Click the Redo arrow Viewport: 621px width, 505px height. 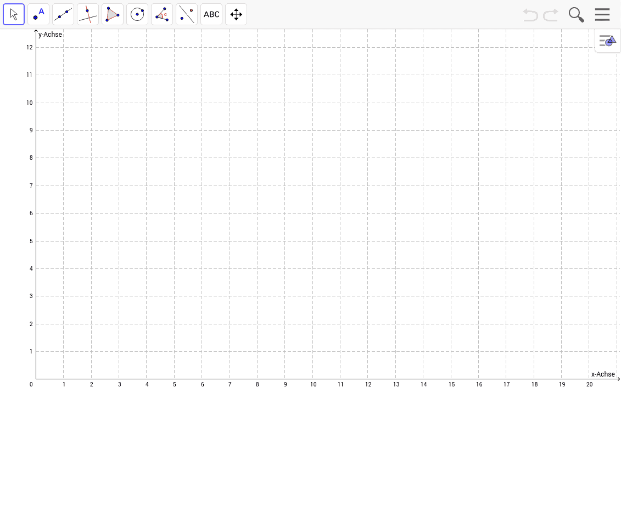pos(551,15)
